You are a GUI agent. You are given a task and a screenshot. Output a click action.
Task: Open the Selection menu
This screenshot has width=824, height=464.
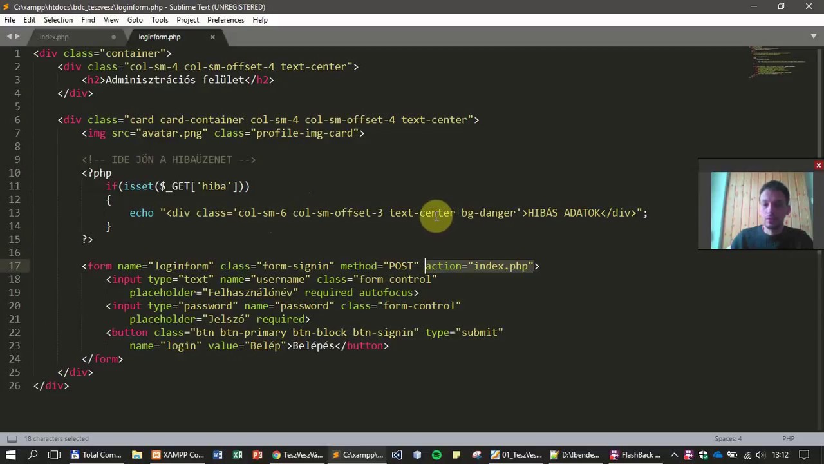coord(58,20)
